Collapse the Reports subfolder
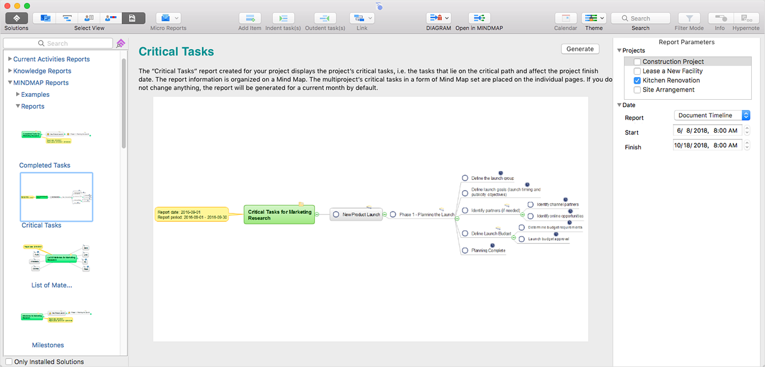The image size is (765, 367). pyautogui.click(x=18, y=106)
